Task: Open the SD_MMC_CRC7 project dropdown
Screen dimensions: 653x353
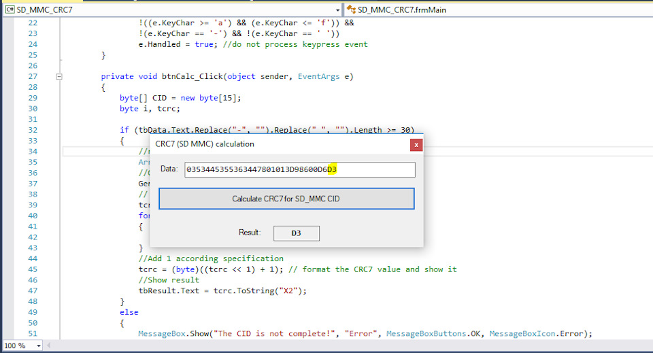Action: [337, 10]
